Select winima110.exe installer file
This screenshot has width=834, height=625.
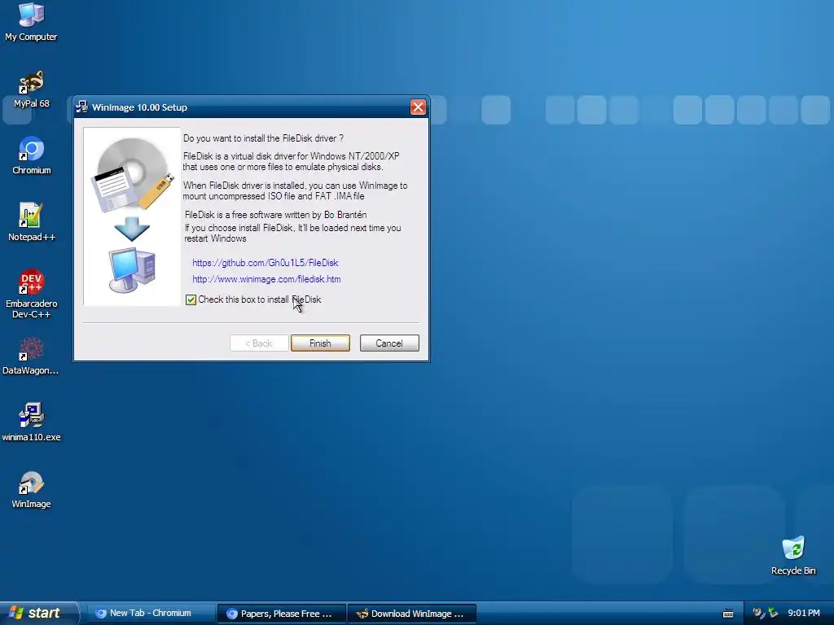[32, 422]
